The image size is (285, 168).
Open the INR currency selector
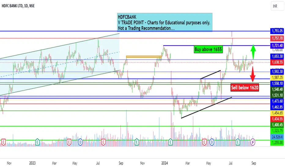tap(277, 6)
